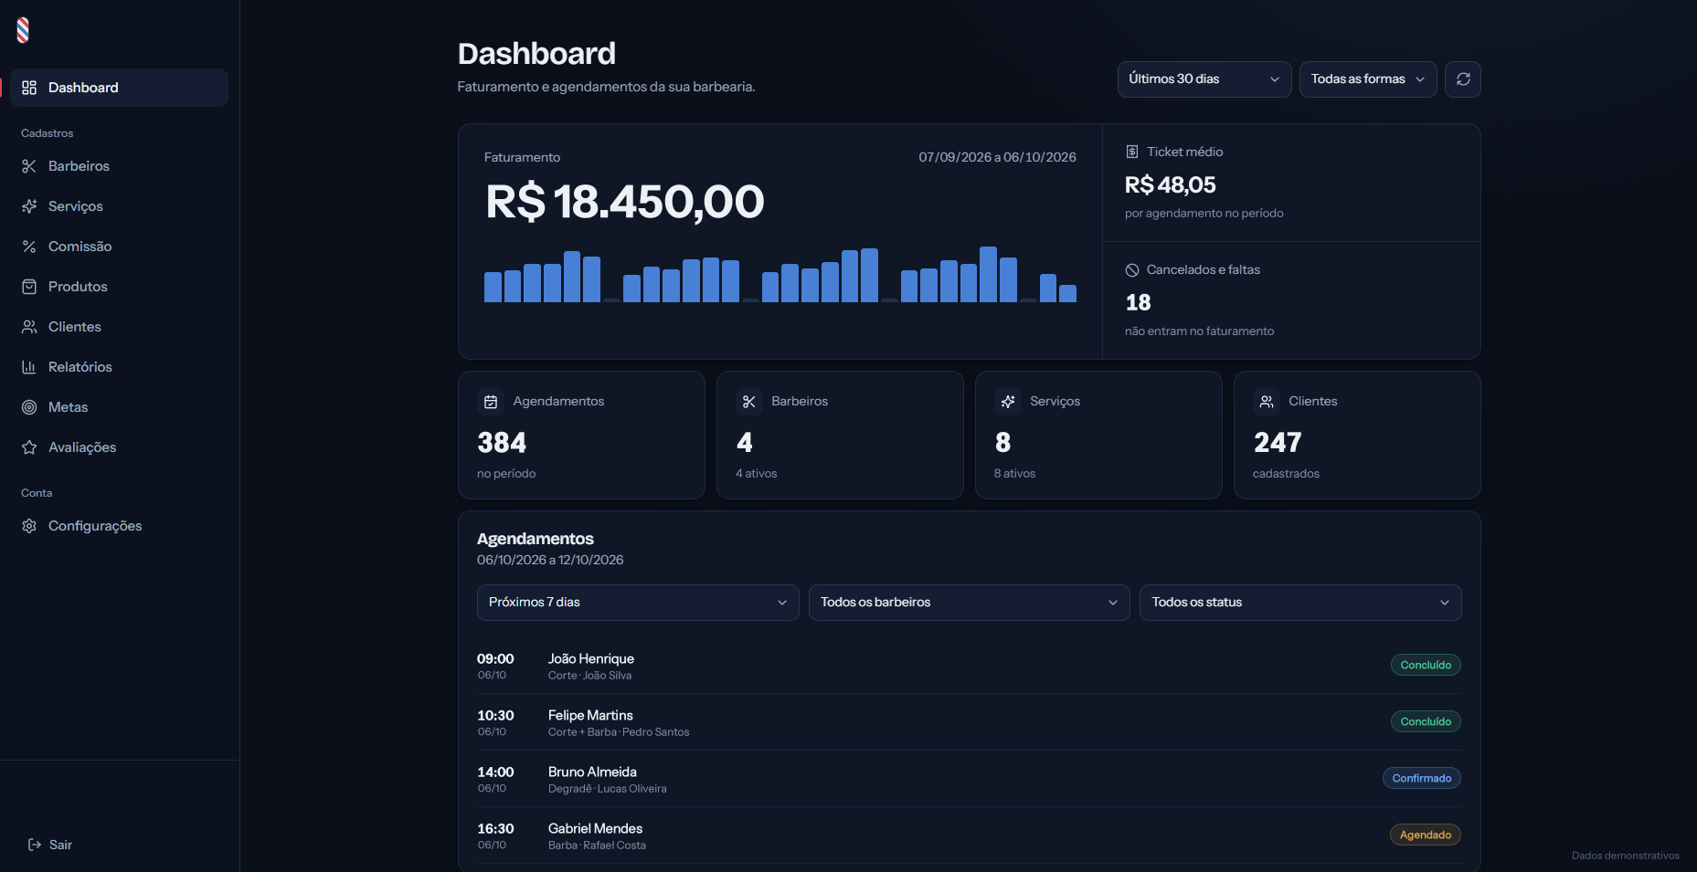Open the Últimos 30 dias period dropdown
The image size is (1697, 872).
[1204, 79]
